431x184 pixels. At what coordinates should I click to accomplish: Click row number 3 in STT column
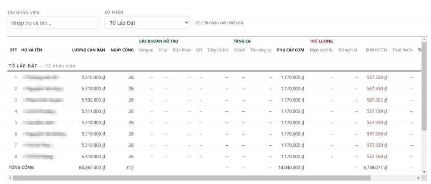(16, 100)
